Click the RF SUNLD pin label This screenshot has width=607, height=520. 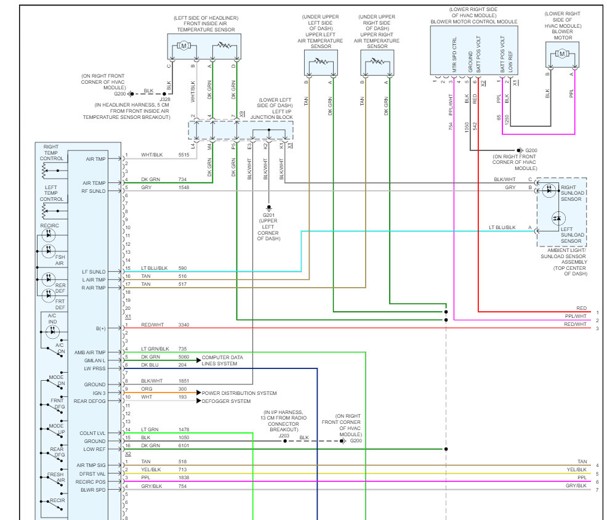[x=94, y=191]
